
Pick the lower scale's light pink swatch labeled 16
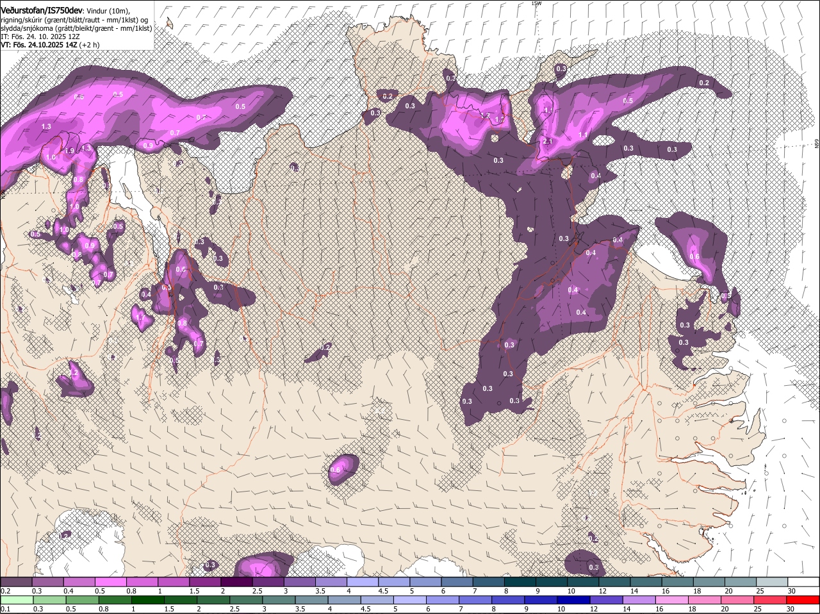click(x=671, y=600)
